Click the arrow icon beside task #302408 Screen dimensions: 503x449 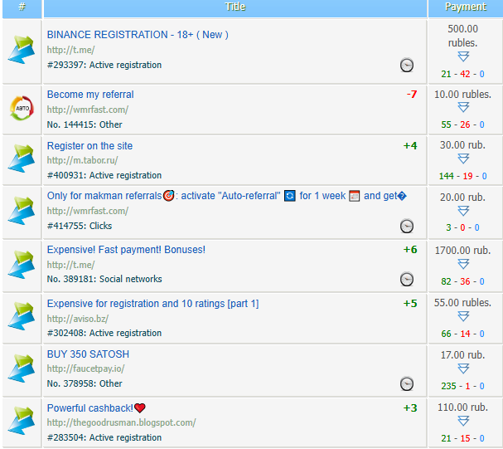(22, 316)
